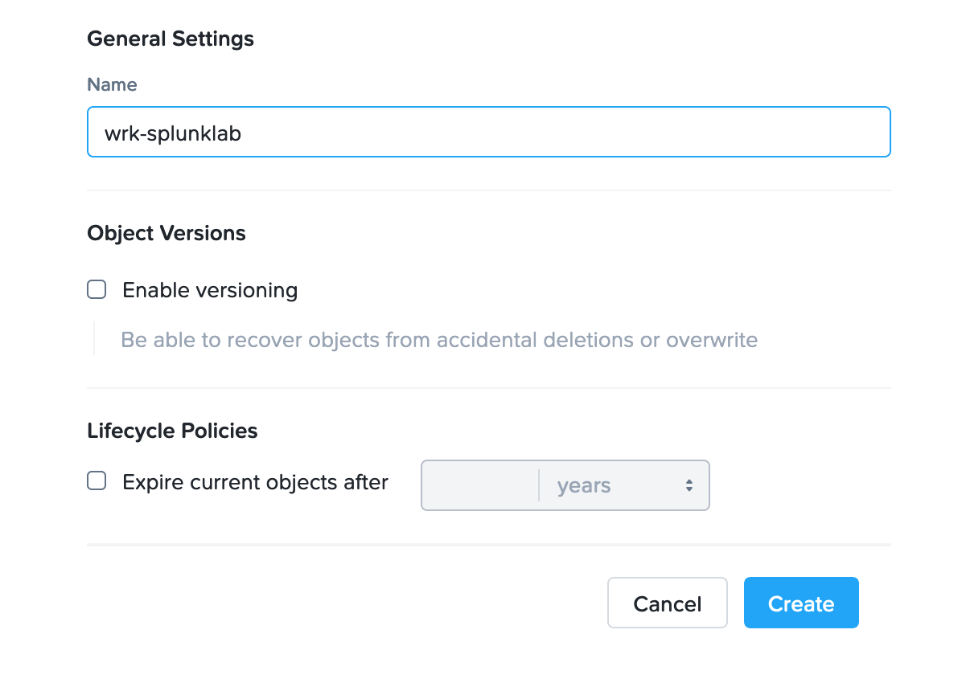Cancel the bucket creation dialog

(x=668, y=603)
